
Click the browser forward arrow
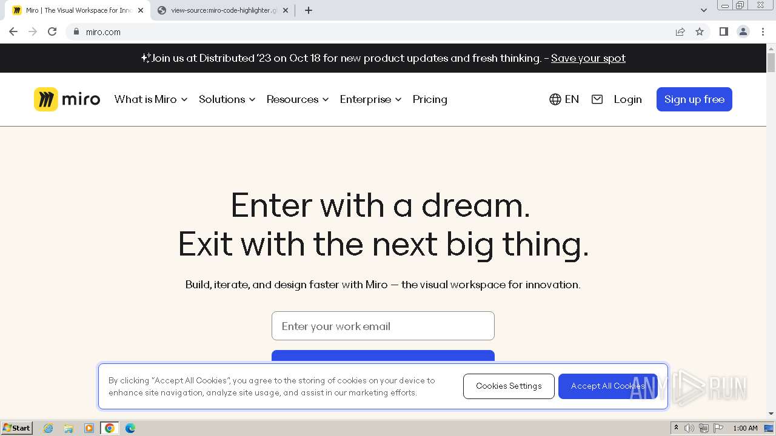(33, 31)
